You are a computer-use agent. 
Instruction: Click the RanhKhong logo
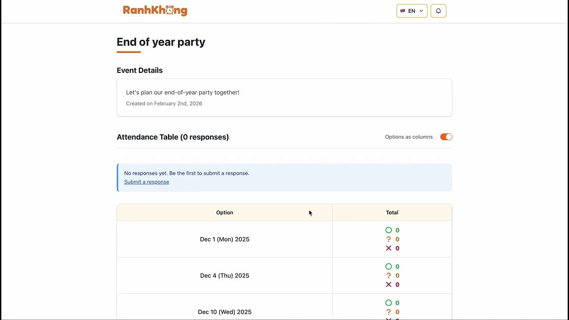pos(155,11)
